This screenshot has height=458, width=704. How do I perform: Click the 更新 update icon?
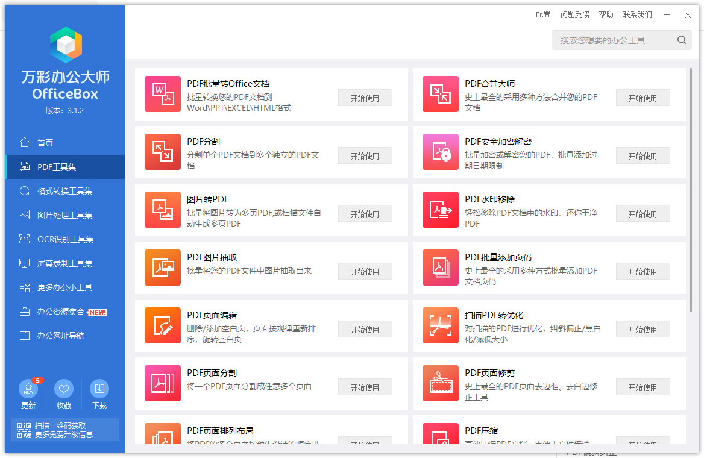(28, 389)
